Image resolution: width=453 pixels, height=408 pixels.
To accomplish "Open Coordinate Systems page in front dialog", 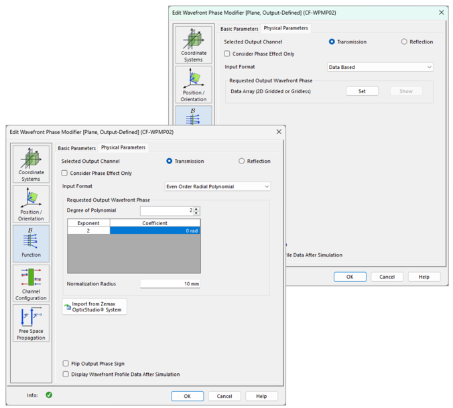I will tap(31, 164).
